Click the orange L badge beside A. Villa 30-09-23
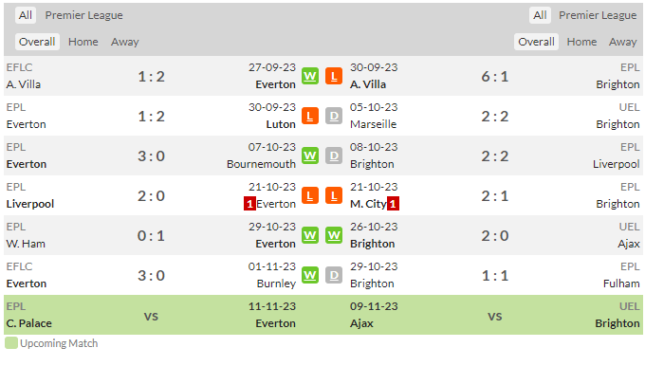This screenshot has width=645, height=366. pos(334,76)
